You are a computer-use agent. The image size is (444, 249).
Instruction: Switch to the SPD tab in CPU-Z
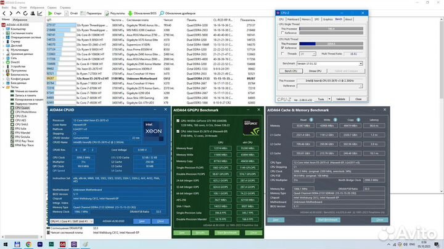(316, 19)
